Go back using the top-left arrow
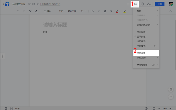Screen dimensions: 176x110 click(x=3, y=4)
